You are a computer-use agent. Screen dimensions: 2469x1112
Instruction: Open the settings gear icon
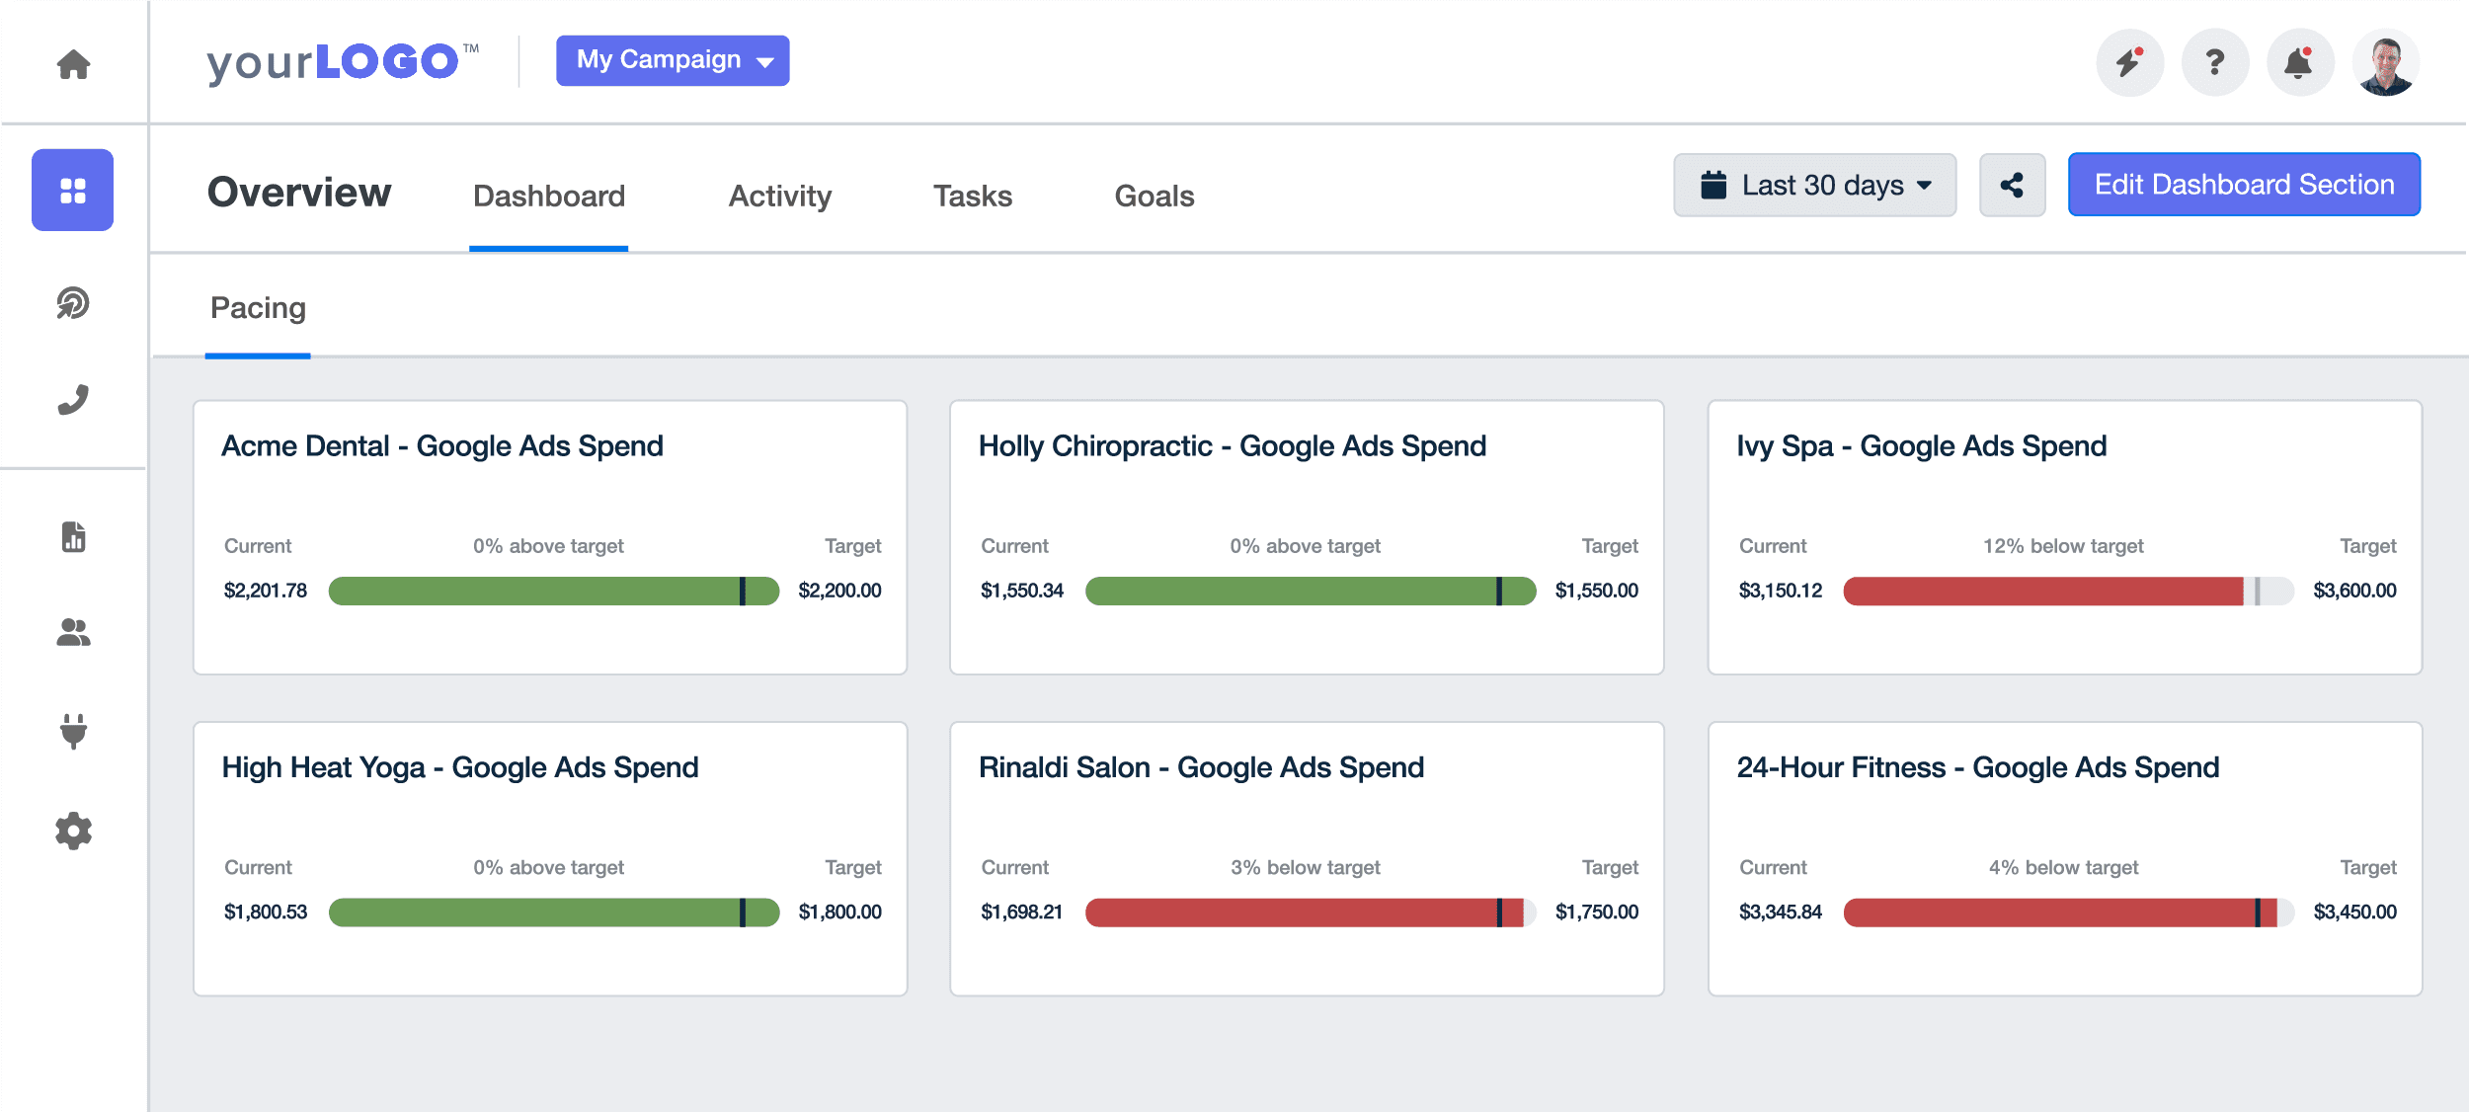click(73, 831)
